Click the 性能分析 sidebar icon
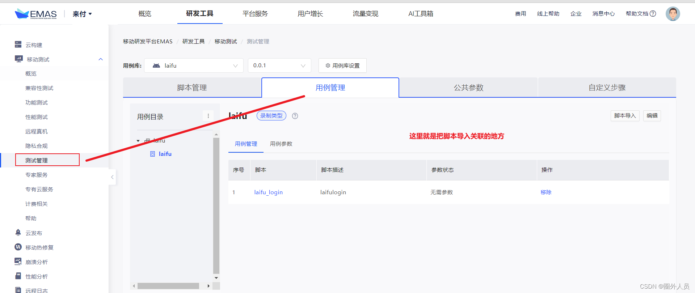The height and width of the screenshot is (293, 695). [x=18, y=276]
